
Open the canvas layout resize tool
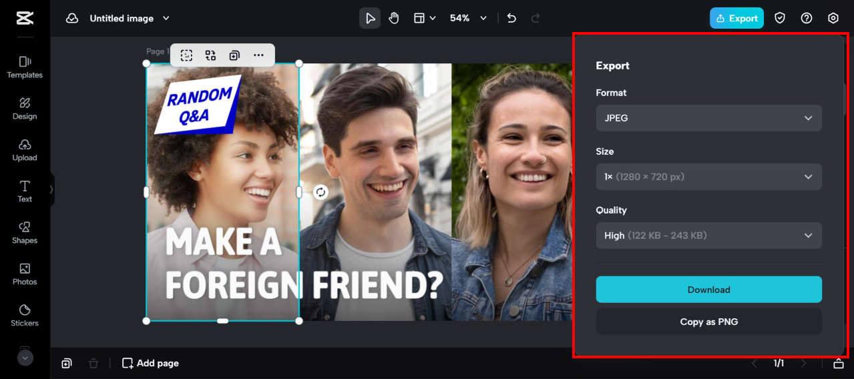[425, 18]
